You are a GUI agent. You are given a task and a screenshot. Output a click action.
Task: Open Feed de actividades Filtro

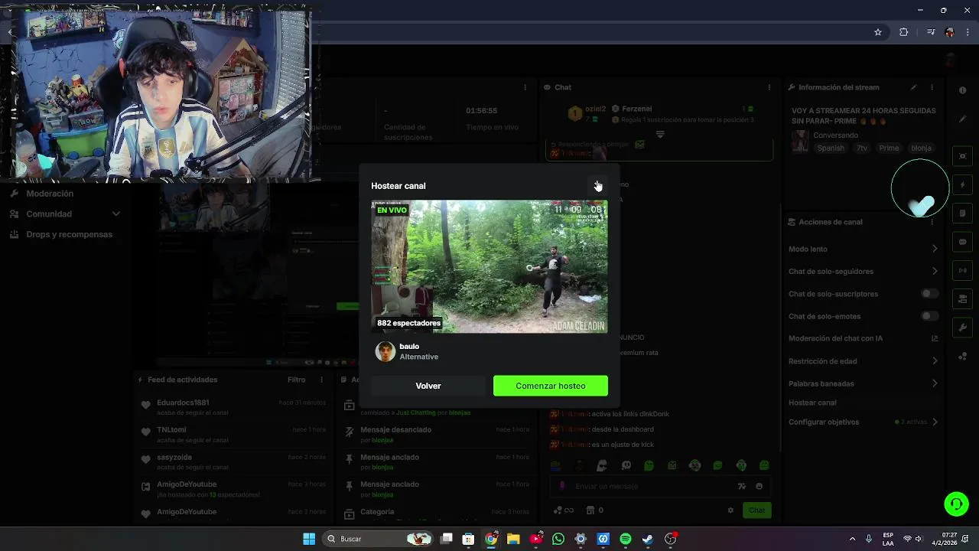click(296, 380)
